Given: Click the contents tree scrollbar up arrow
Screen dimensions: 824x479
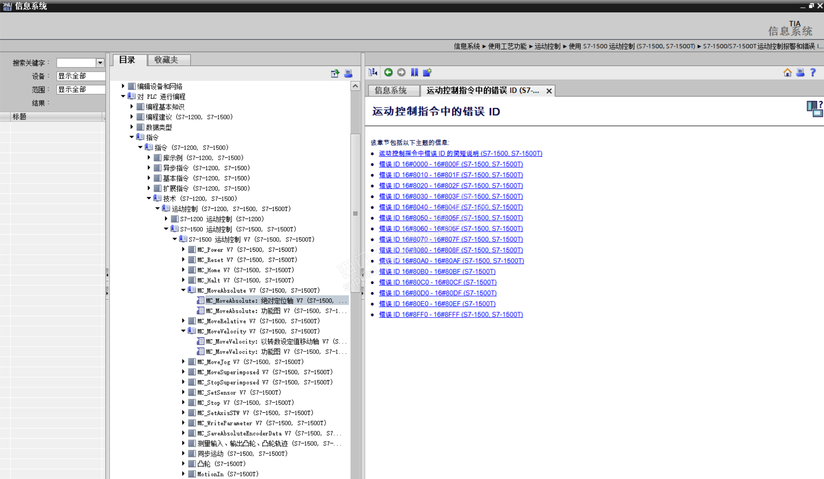Looking at the screenshot, I should (x=355, y=86).
